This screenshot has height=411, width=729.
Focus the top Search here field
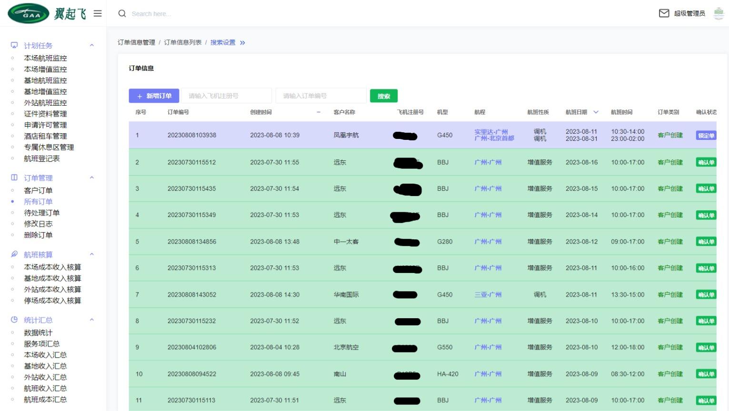pyautogui.click(x=151, y=14)
